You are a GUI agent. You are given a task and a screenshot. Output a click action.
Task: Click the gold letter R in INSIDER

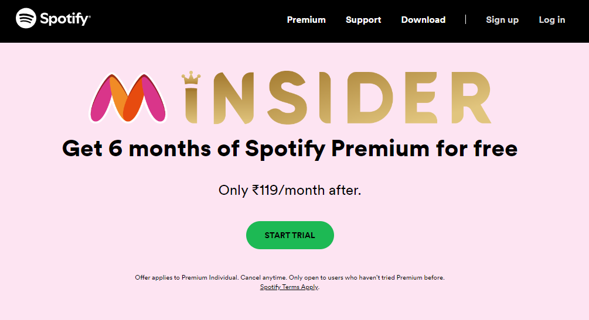[x=471, y=98]
